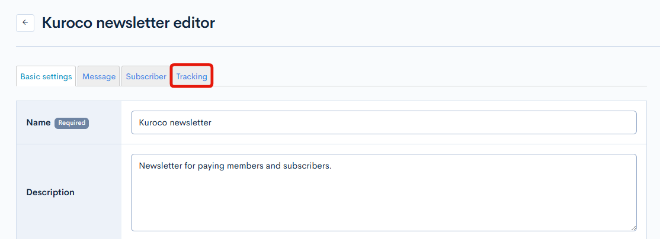The height and width of the screenshot is (239, 660).
Task: Focus the Name input field
Action: pos(383,122)
